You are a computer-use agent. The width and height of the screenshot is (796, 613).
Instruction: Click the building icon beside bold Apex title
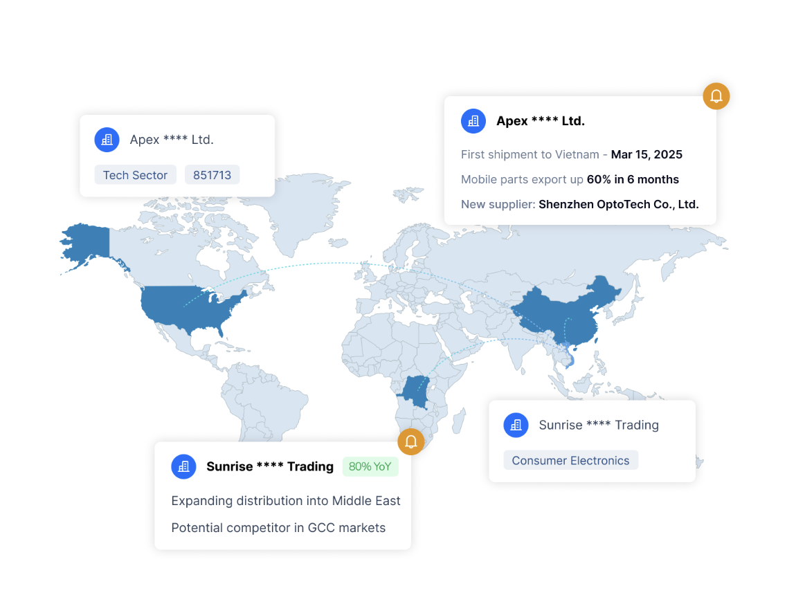point(473,121)
